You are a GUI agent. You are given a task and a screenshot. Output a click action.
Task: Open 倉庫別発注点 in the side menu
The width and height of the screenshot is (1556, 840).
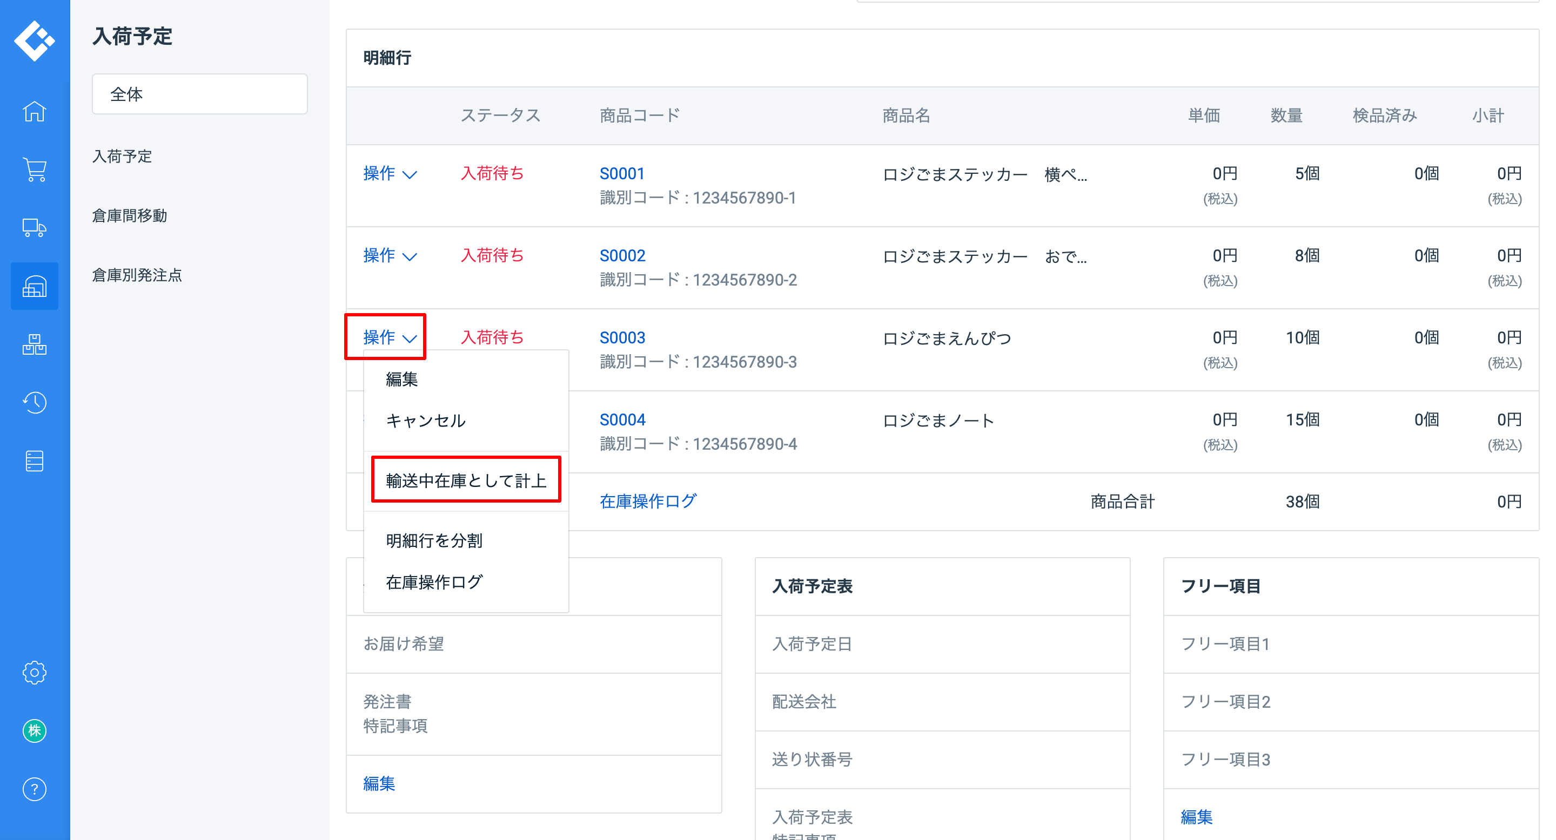click(137, 275)
